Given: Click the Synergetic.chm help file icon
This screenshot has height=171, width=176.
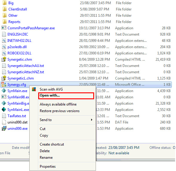Looking at the screenshot, I should pos(4,59).
